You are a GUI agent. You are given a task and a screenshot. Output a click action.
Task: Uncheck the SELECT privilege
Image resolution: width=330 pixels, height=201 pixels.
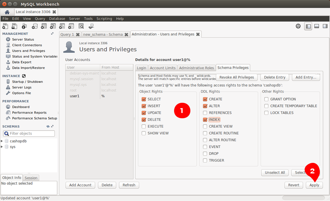(144, 99)
